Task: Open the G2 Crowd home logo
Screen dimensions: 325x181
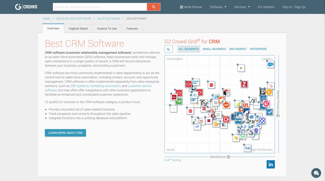Action: click(x=26, y=7)
